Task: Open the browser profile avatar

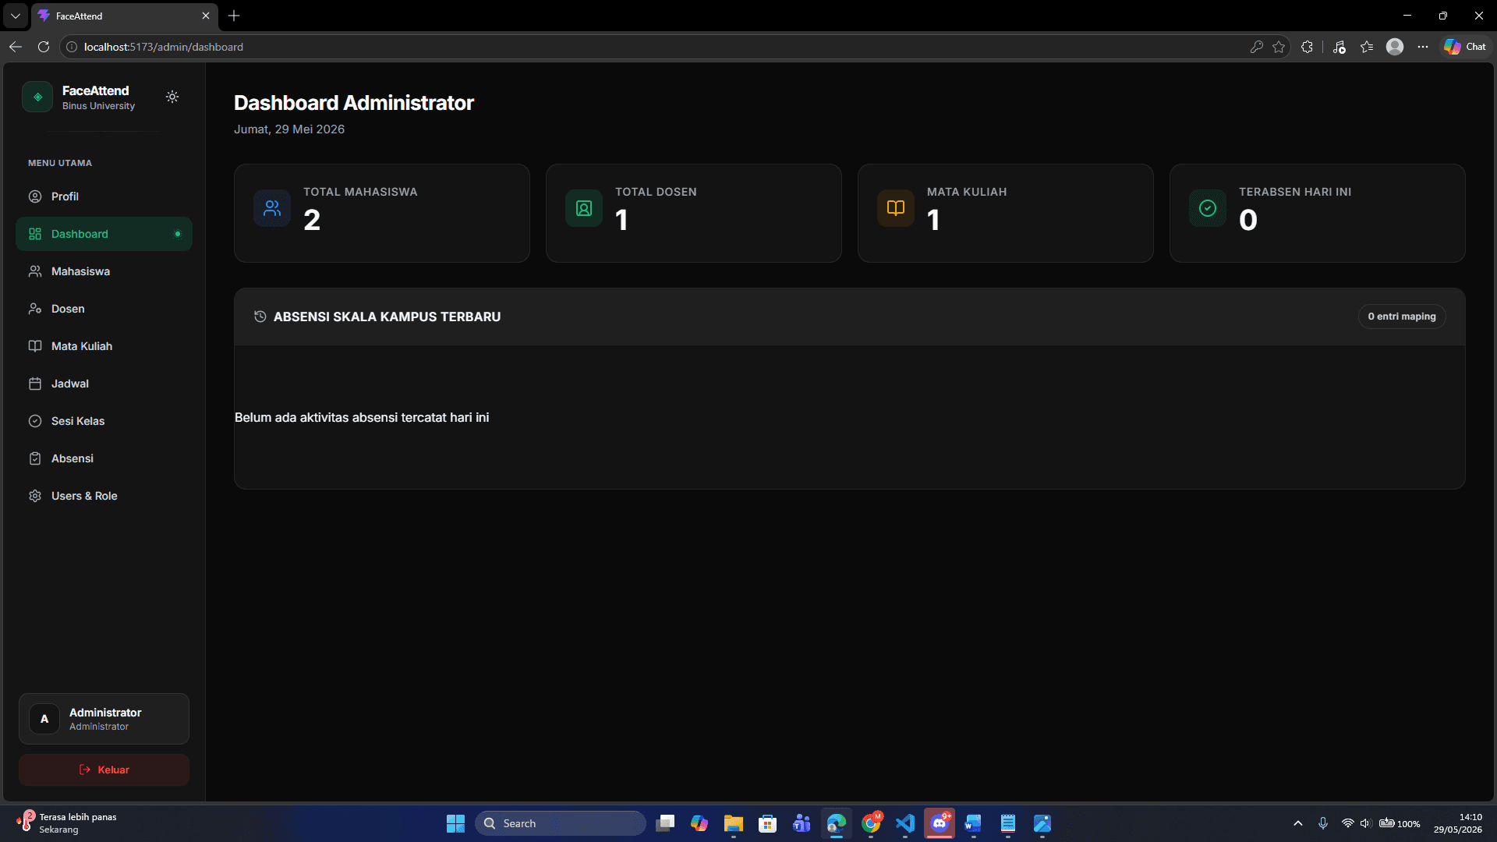Action: (1395, 47)
